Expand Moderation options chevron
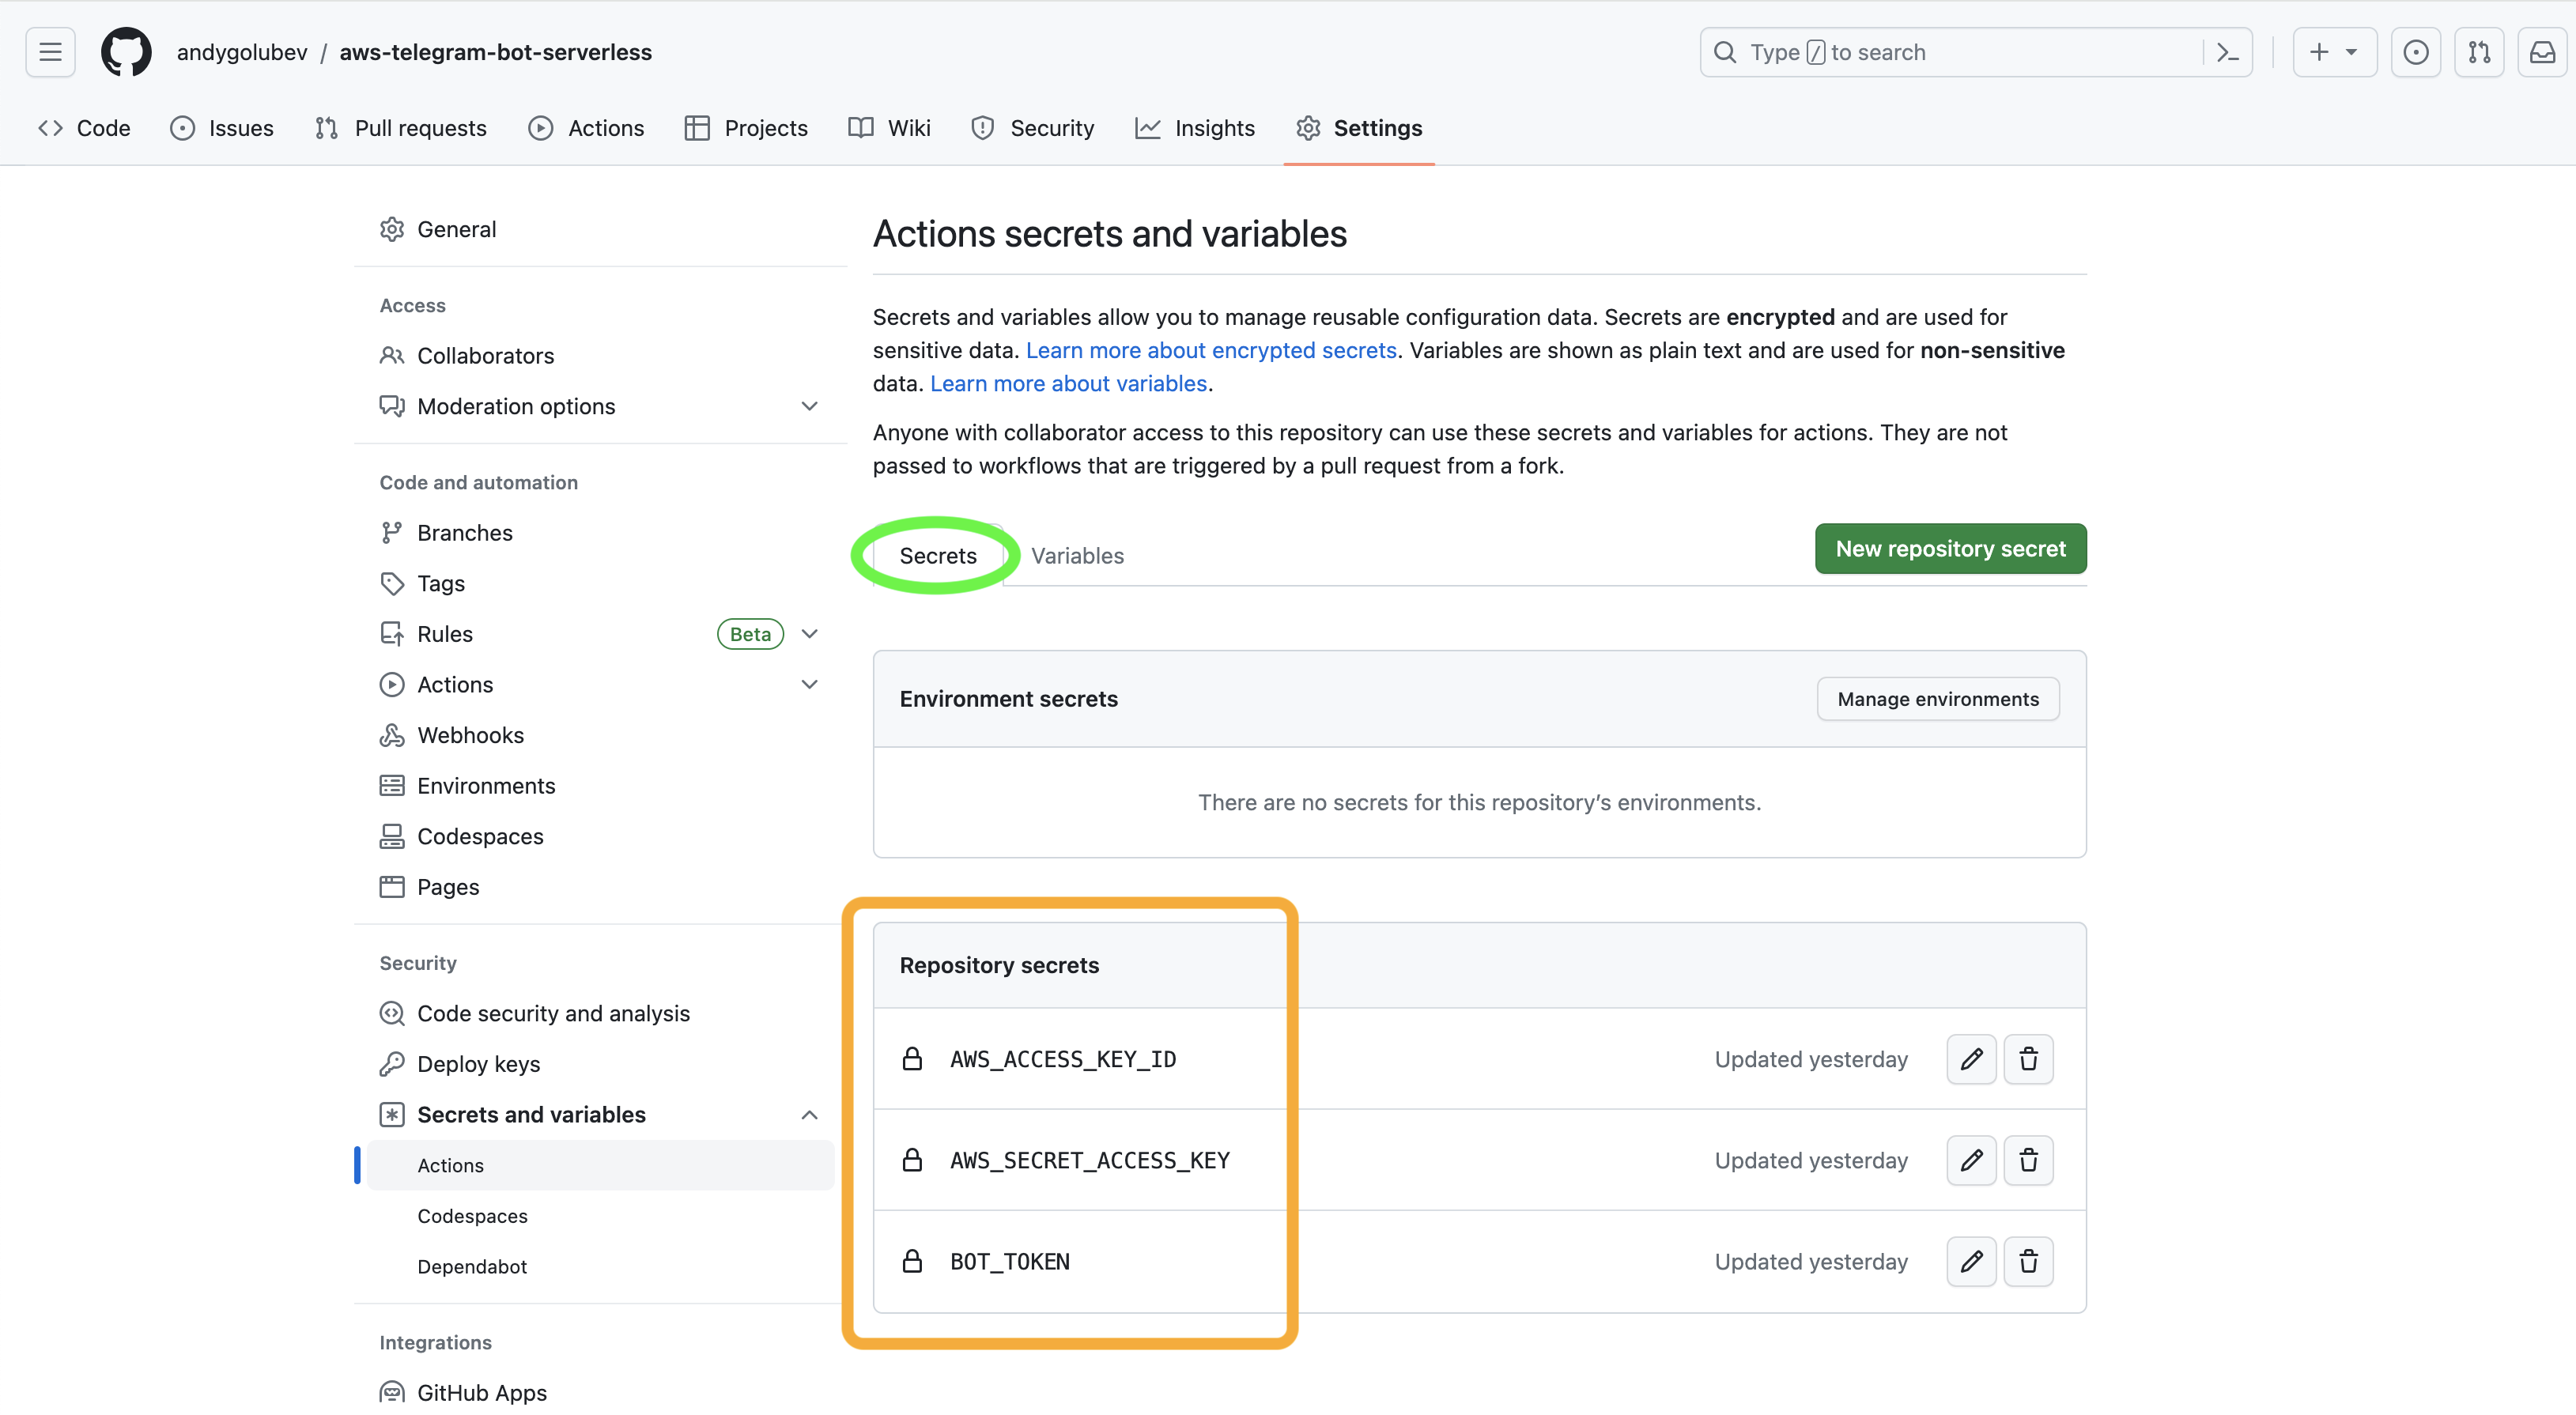The height and width of the screenshot is (1415, 2576). pos(810,406)
